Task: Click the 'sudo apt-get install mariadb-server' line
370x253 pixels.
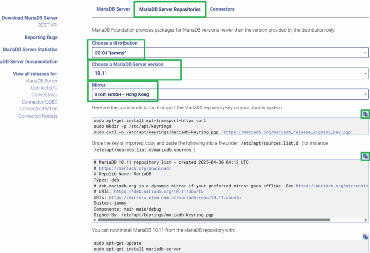Action: click(x=137, y=249)
